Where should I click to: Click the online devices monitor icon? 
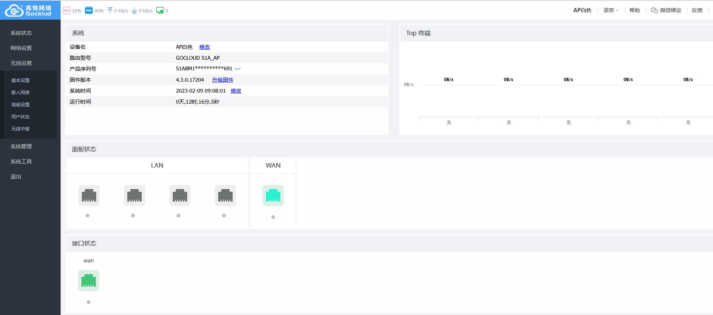pyautogui.click(x=160, y=11)
